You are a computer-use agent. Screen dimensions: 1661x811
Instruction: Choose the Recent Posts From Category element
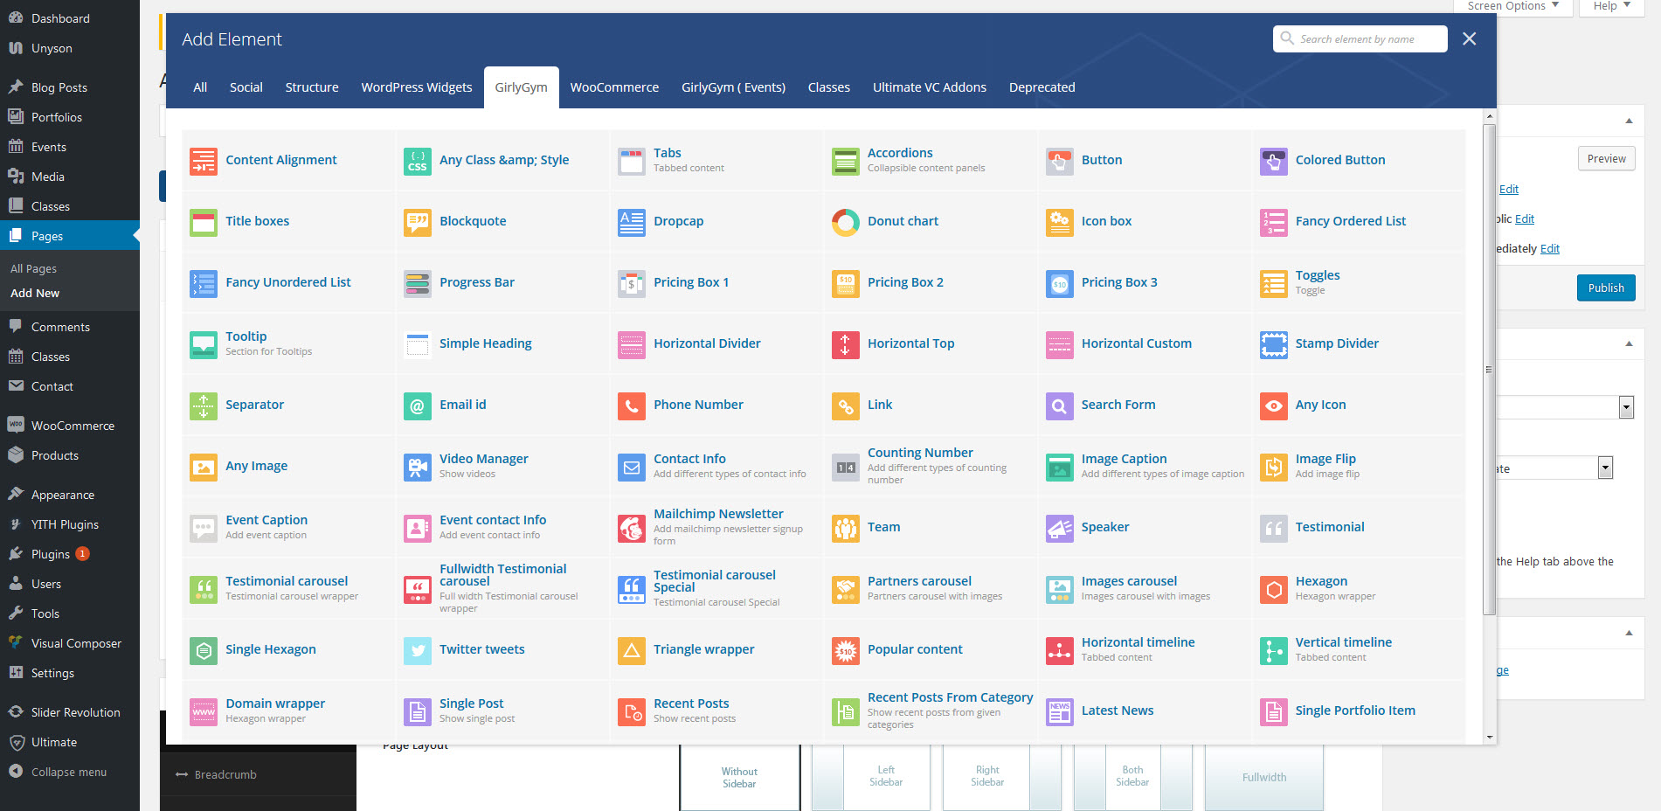[931, 711]
